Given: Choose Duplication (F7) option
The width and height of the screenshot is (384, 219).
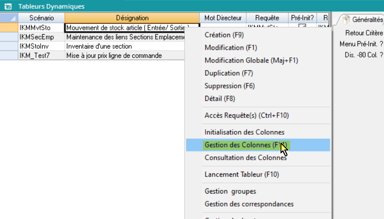Looking at the screenshot, I should 229,73.
